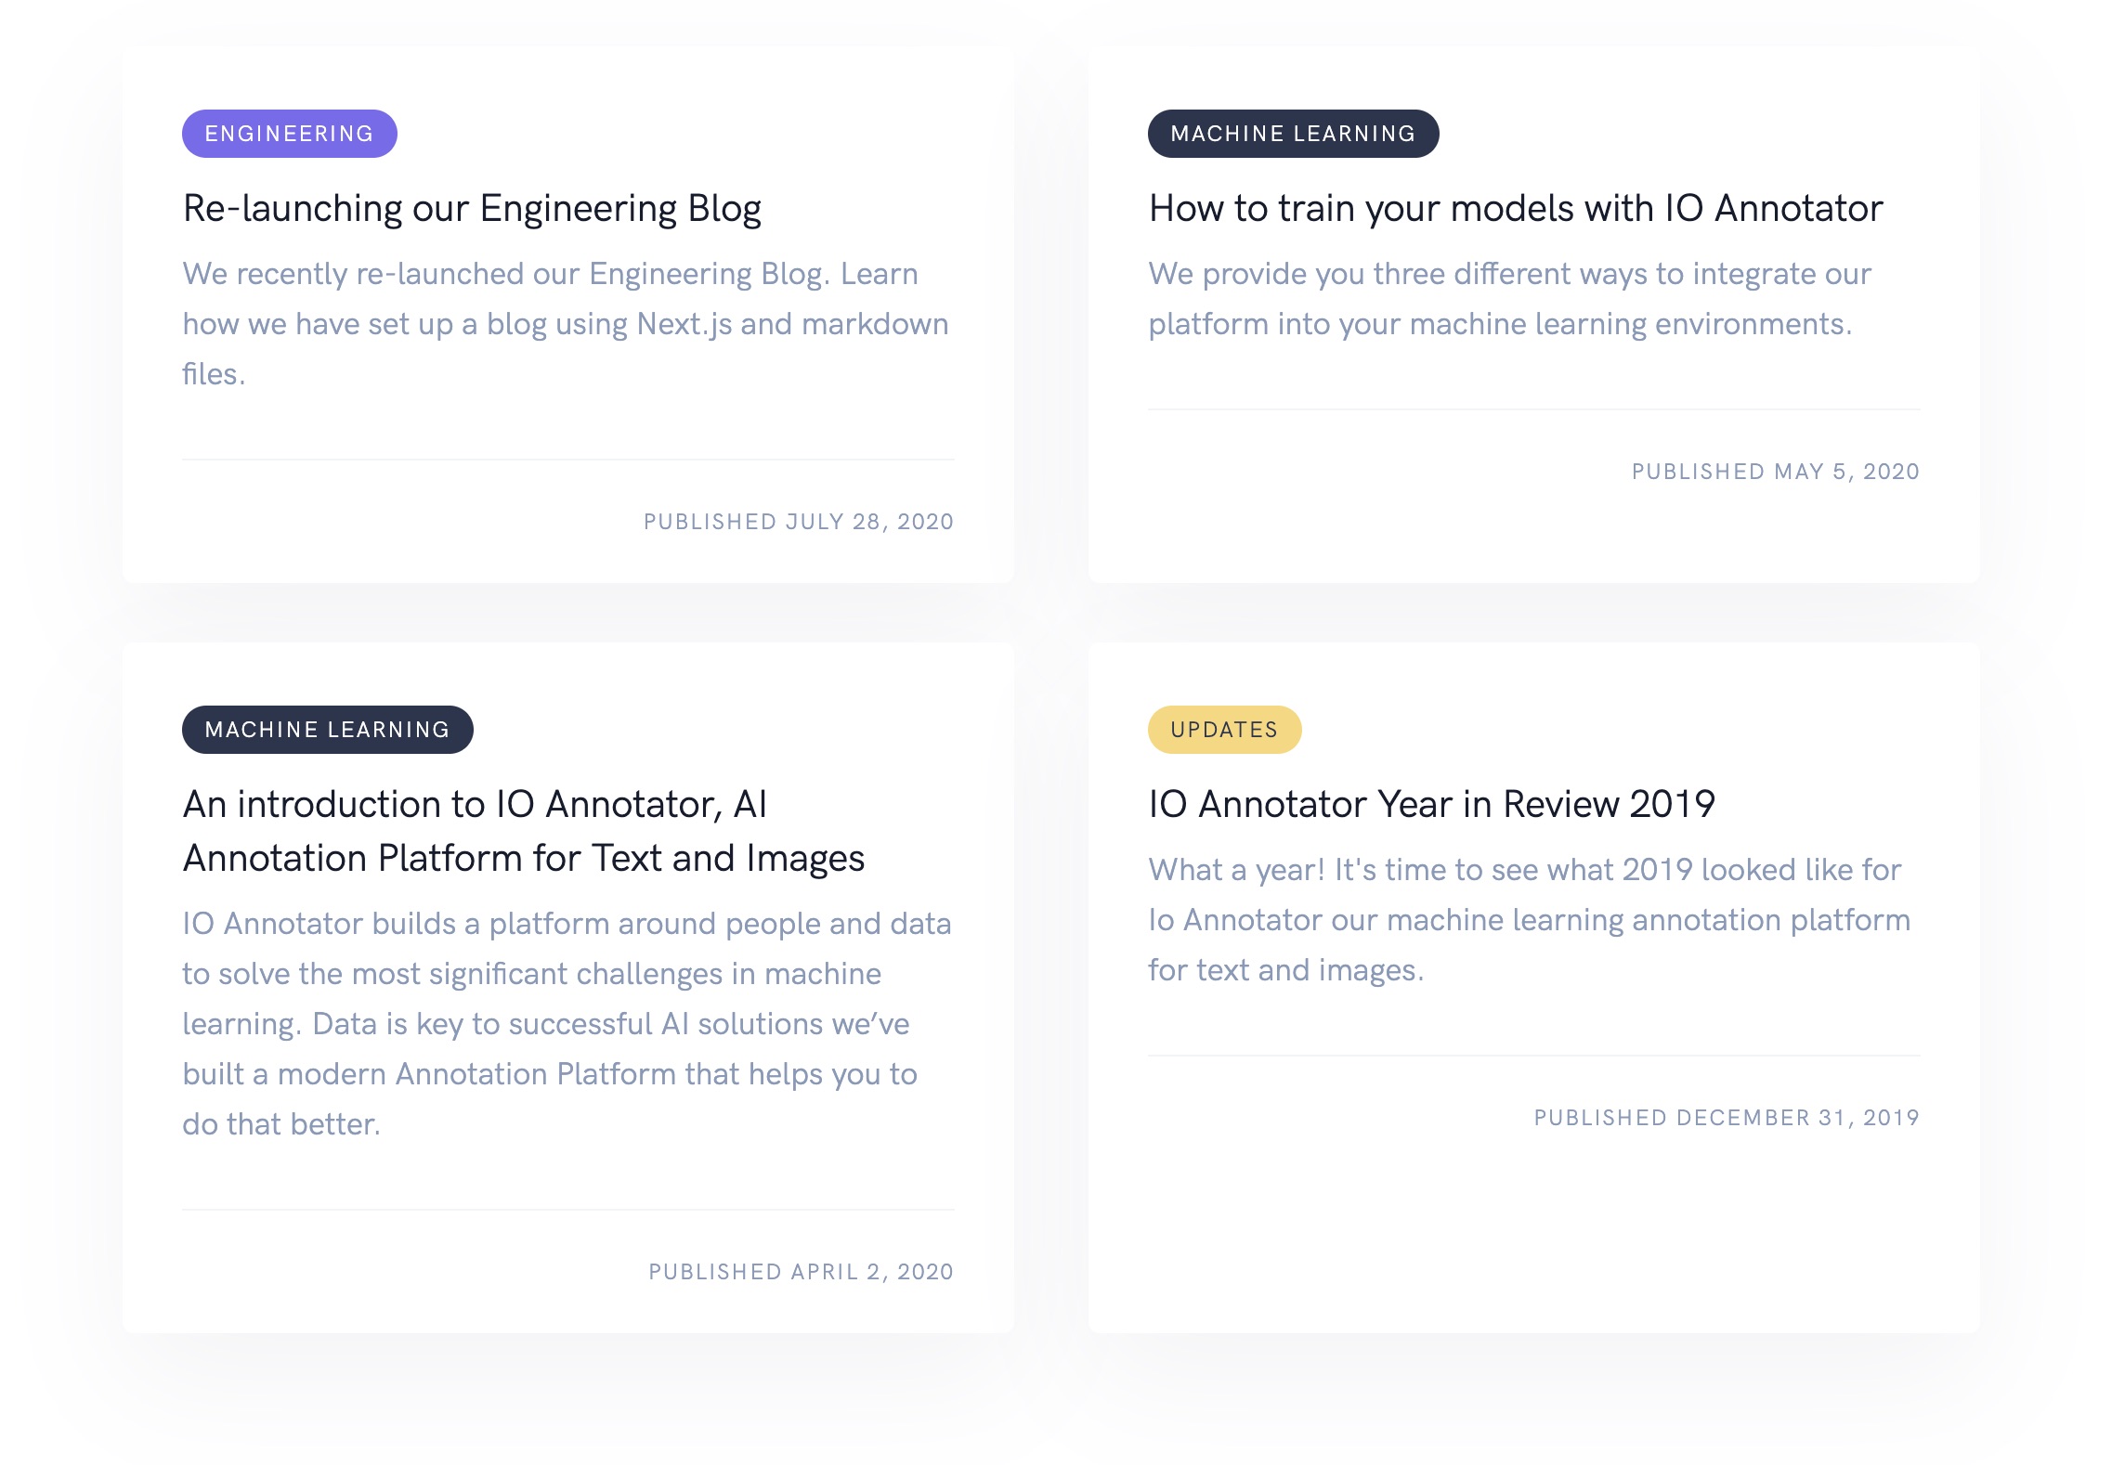Click the yellow Updates category badge

(1224, 730)
